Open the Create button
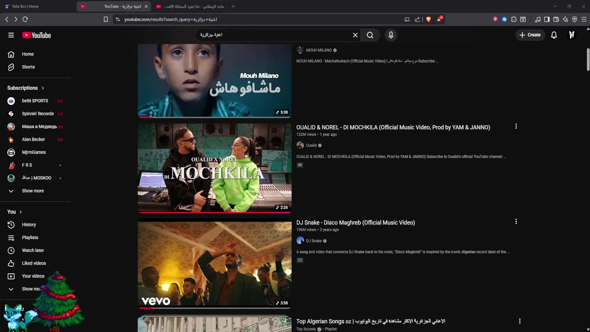Image resolution: width=590 pixels, height=332 pixels. pyautogui.click(x=530, y=35)
